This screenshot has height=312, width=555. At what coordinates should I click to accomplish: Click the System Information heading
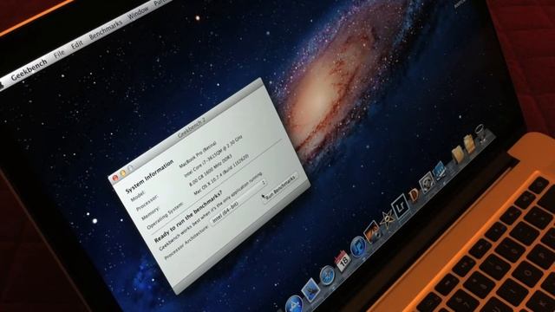[149, 176]
